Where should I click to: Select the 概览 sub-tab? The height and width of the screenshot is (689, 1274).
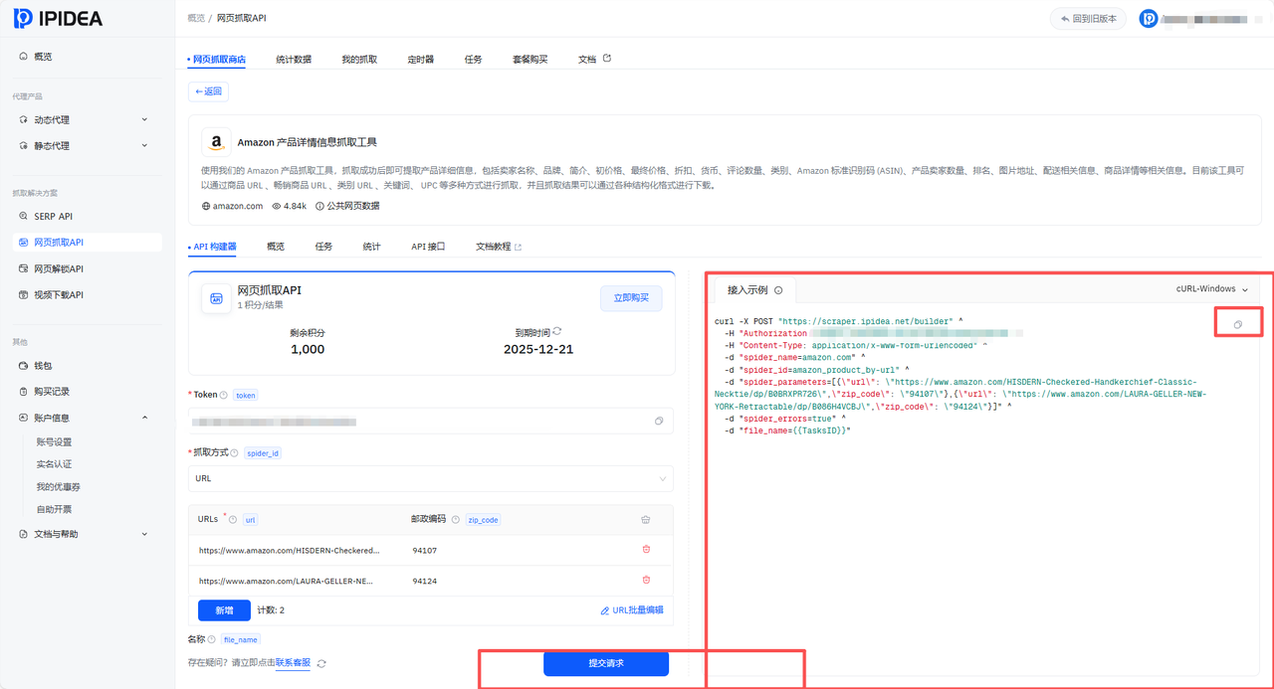276,247
